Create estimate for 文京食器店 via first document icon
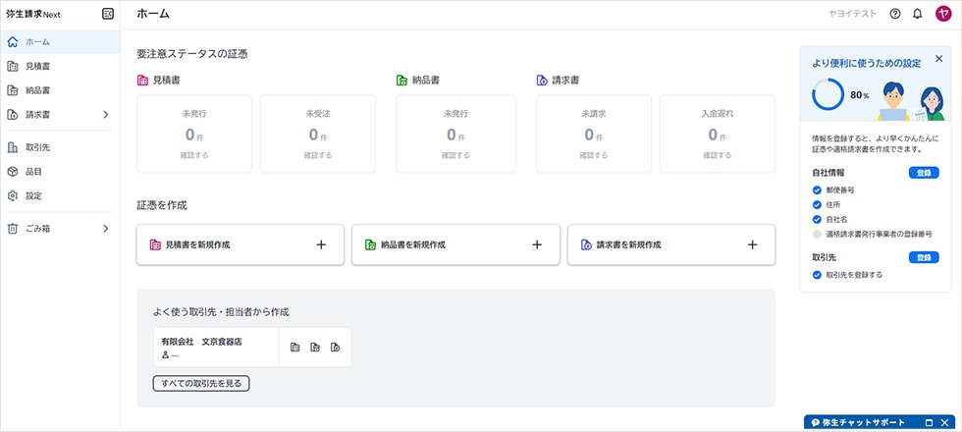The height and width of the screenshot is (432, 962). 295,348
